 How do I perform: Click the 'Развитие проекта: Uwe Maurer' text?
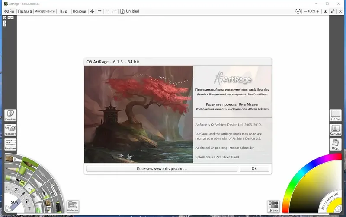click(232, 104)
